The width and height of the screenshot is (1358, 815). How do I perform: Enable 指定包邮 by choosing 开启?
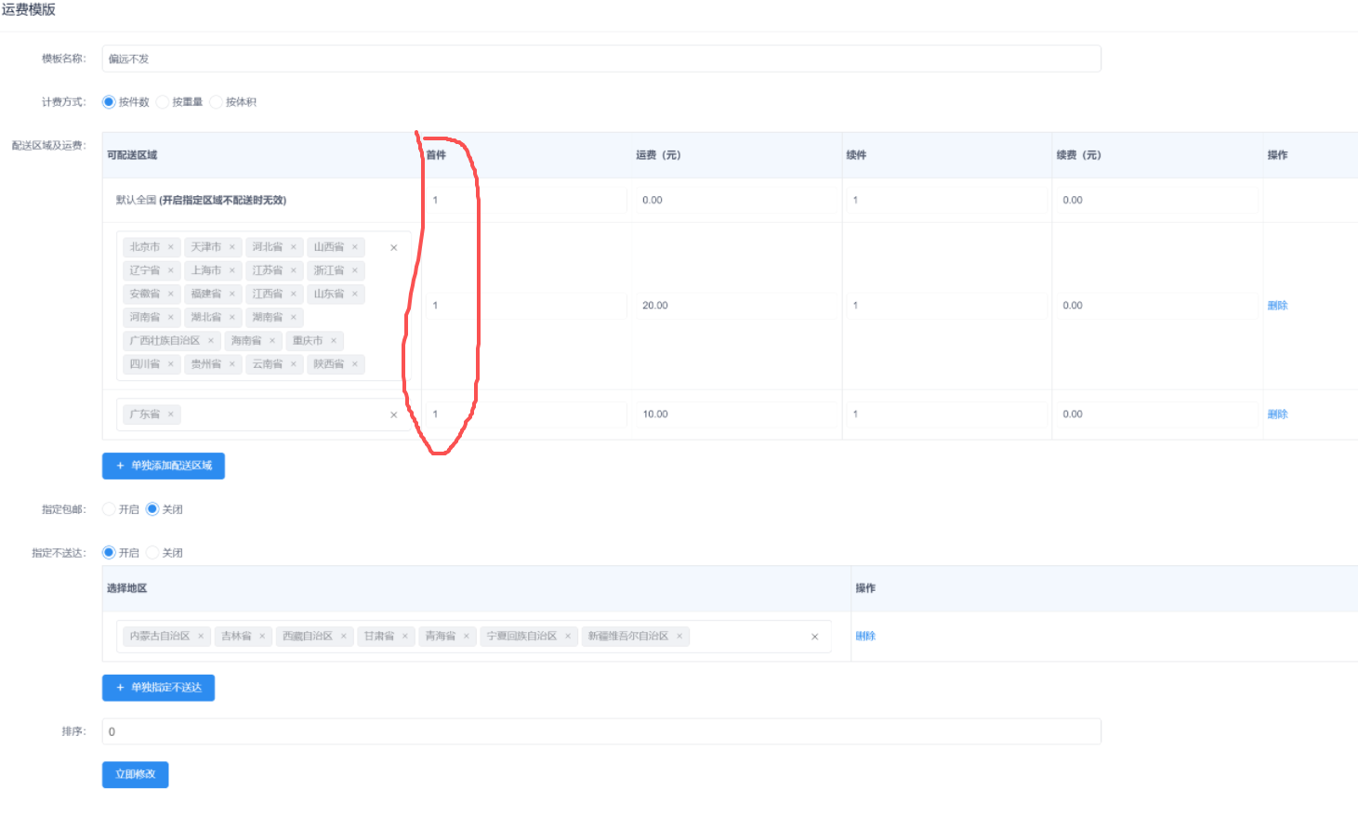pos(110,509)
